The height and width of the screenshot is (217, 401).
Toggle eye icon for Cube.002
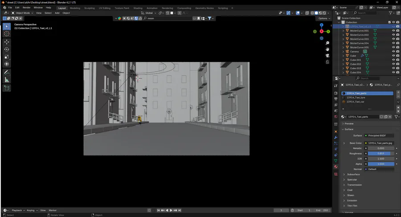[393, 64]
